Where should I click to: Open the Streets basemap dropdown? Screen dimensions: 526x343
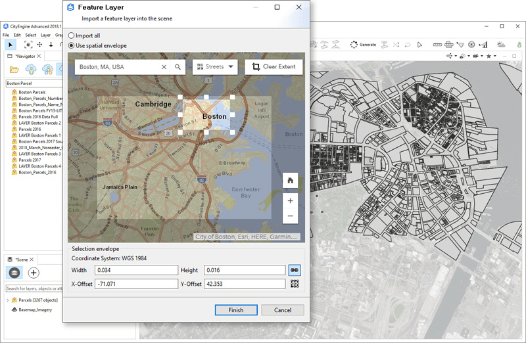[x=214, y=67]
